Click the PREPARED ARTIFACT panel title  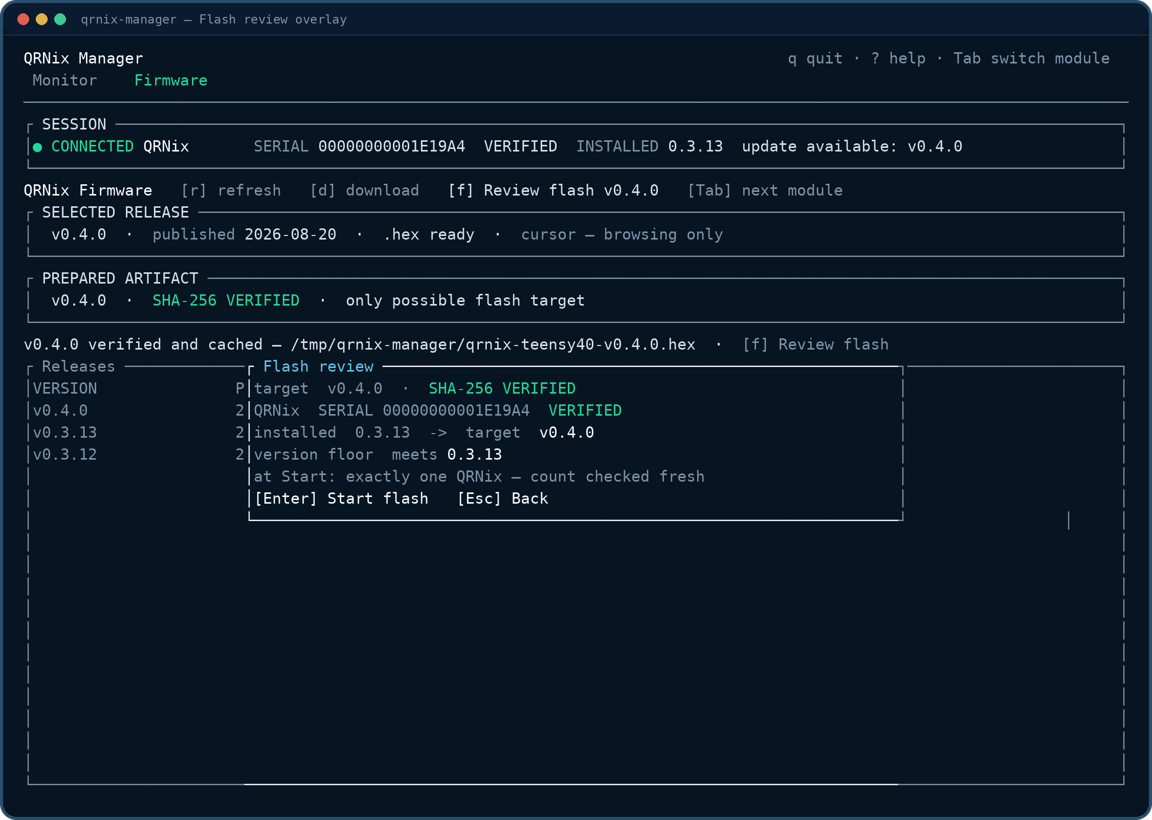120,278
